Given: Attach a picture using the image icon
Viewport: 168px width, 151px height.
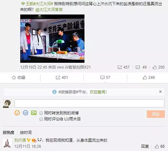Looking at the screenshot, I should click(x=34, y=113).
